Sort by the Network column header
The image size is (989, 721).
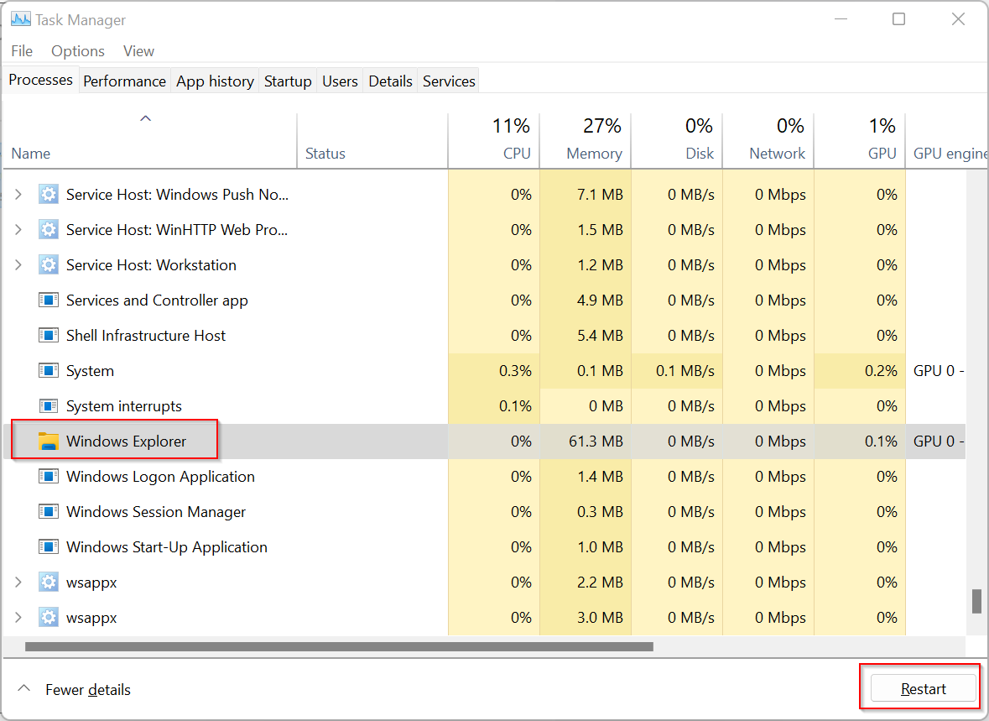point(768,140)
